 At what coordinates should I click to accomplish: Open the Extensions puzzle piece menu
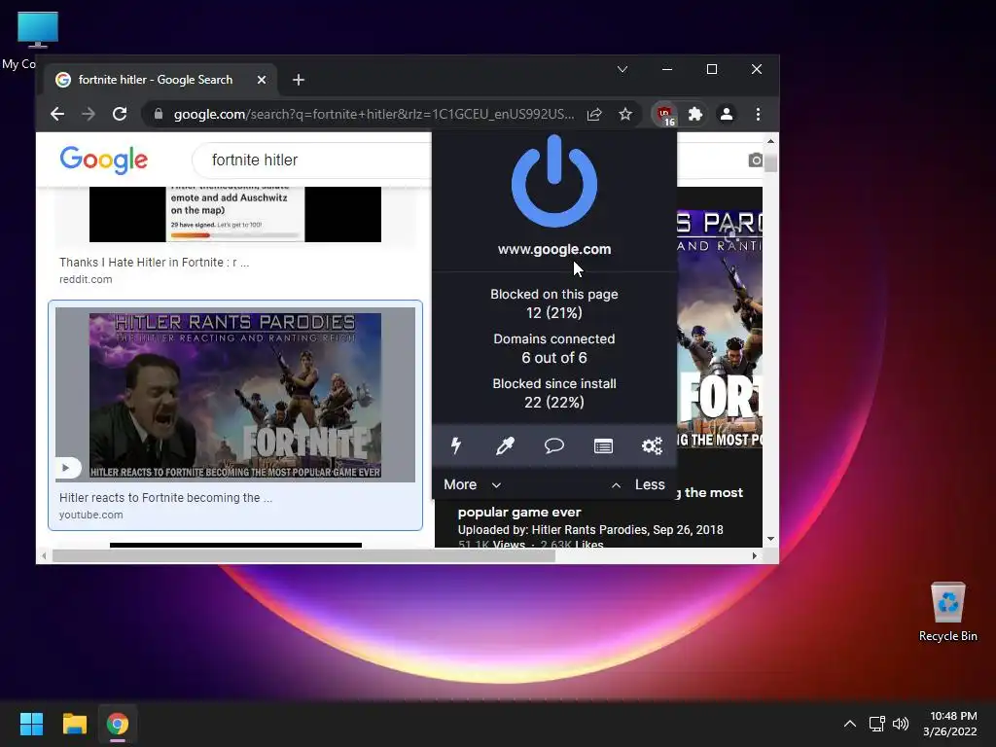pyautogui.click(x=695, y=115)
